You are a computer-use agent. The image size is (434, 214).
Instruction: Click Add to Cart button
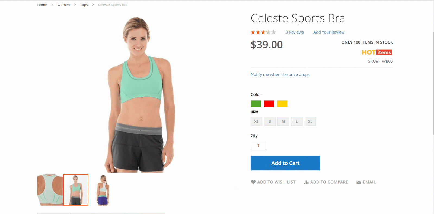click(285, 163)
